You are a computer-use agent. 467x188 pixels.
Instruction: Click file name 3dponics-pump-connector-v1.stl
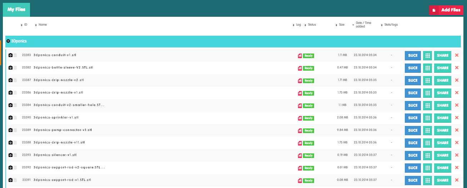tap(63, 130)
